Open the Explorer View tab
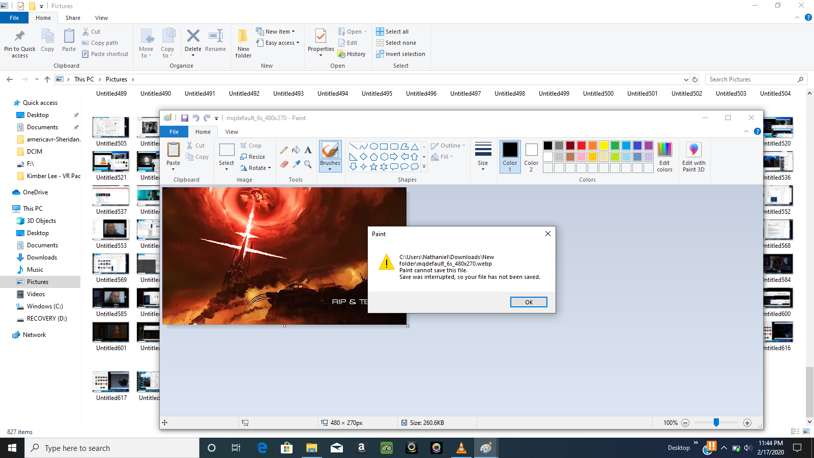This screenshot has height=458, width=814. tap(101, 18)
